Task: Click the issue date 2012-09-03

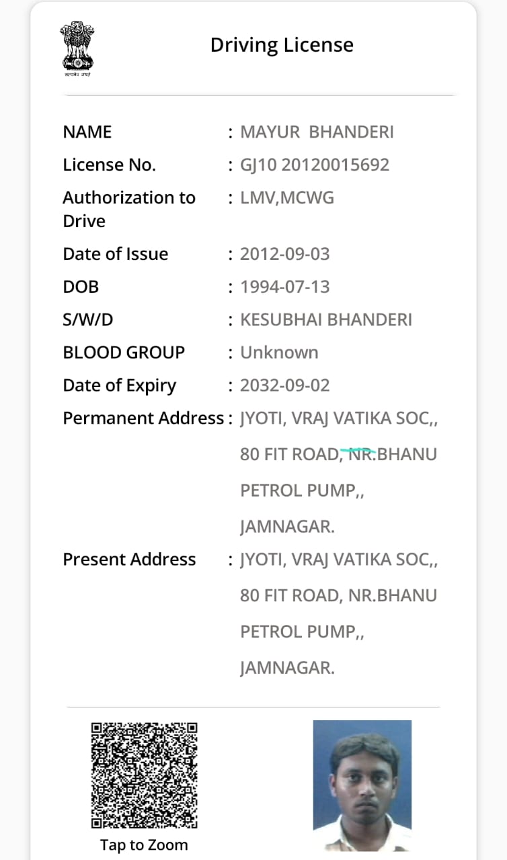Action: tap(285, 254)
